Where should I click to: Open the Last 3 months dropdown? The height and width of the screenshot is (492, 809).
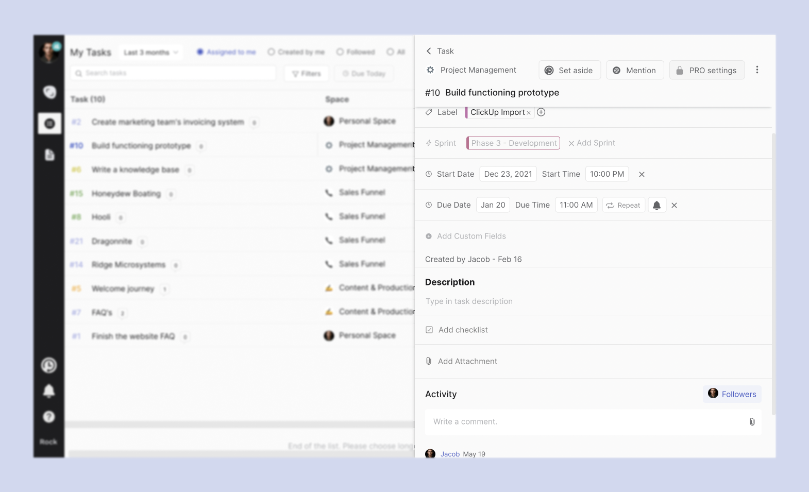tap(150, 53)
